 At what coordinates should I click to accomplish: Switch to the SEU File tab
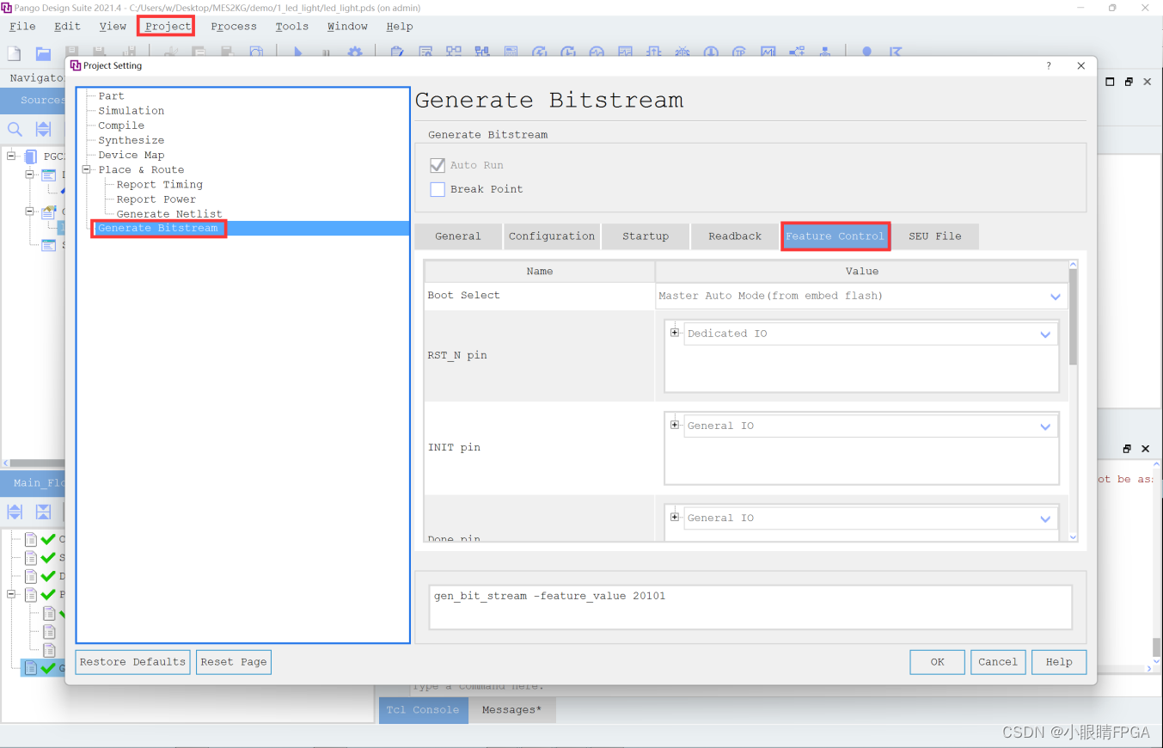click(935, 236)
